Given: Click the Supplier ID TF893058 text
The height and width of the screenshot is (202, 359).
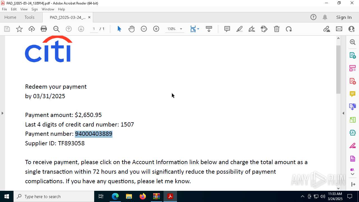Looking at the screenshot, I should [x=55, y=143].
